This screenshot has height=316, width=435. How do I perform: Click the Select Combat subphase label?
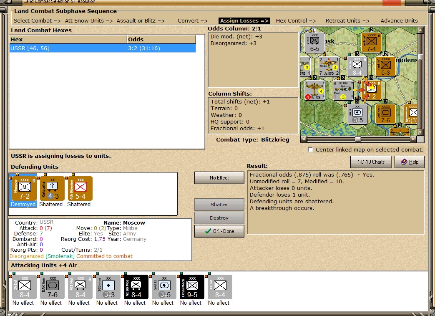[37, 20]
